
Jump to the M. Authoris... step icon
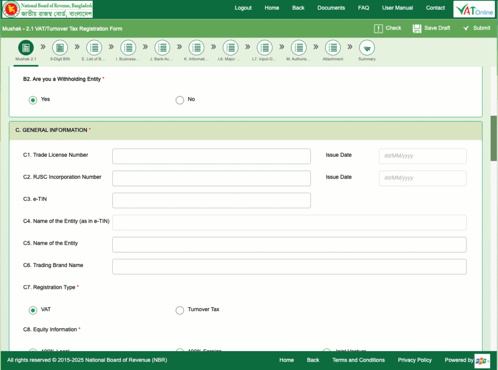click(299, 48)
